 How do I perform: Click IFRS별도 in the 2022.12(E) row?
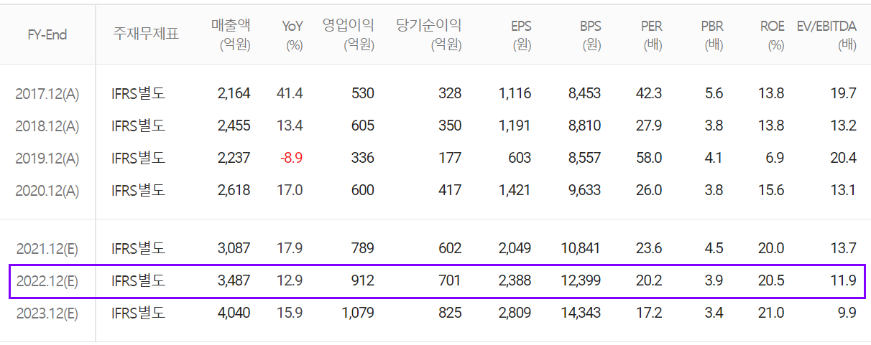[x=139, y=280]
